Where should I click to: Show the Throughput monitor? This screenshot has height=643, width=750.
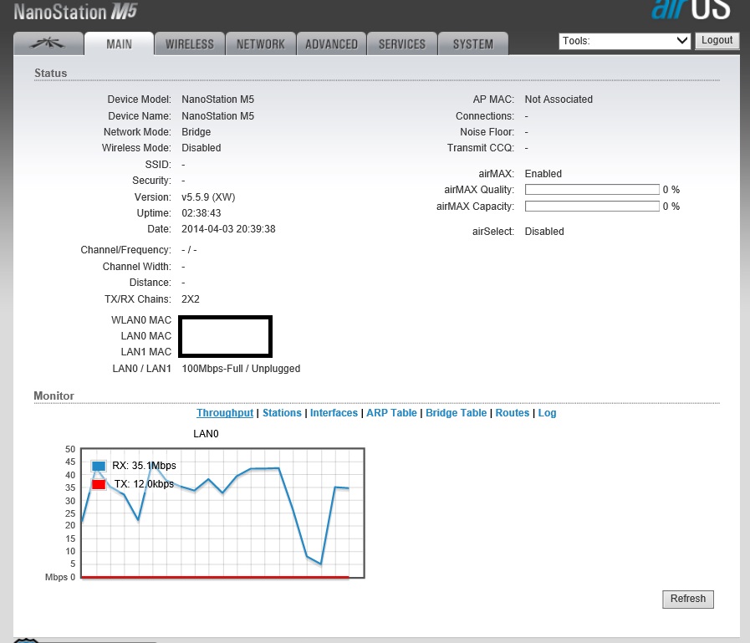click(x=225, y=413)
